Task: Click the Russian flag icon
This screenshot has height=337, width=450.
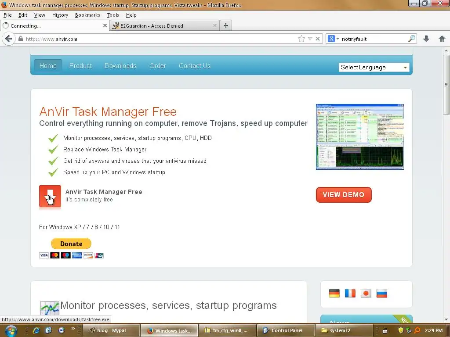Action: (382, 293)
